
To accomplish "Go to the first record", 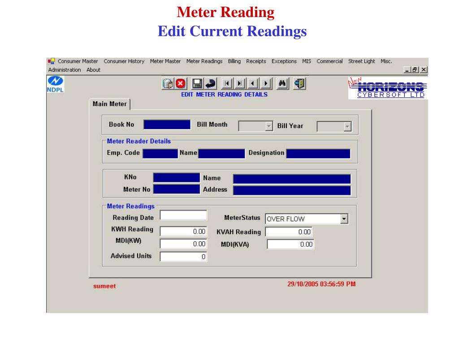I will click(226, 84).
